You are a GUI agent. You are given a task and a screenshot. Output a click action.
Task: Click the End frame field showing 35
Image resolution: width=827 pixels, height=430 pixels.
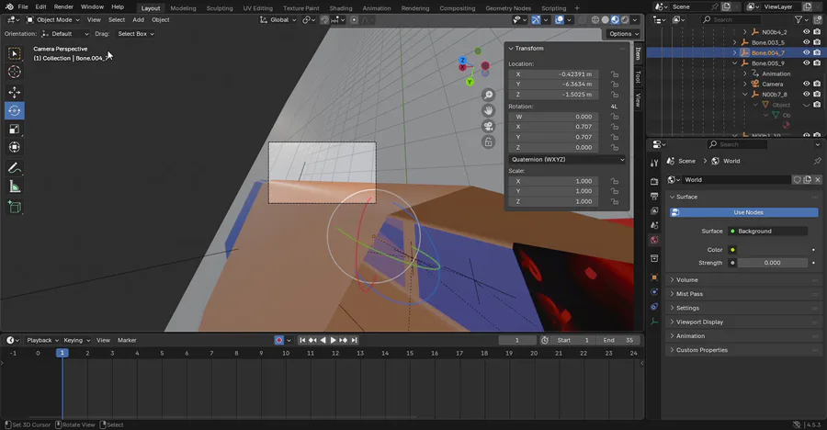coord(618,340)
